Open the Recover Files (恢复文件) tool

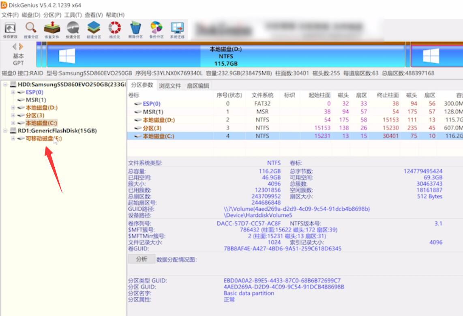point(52,30)
